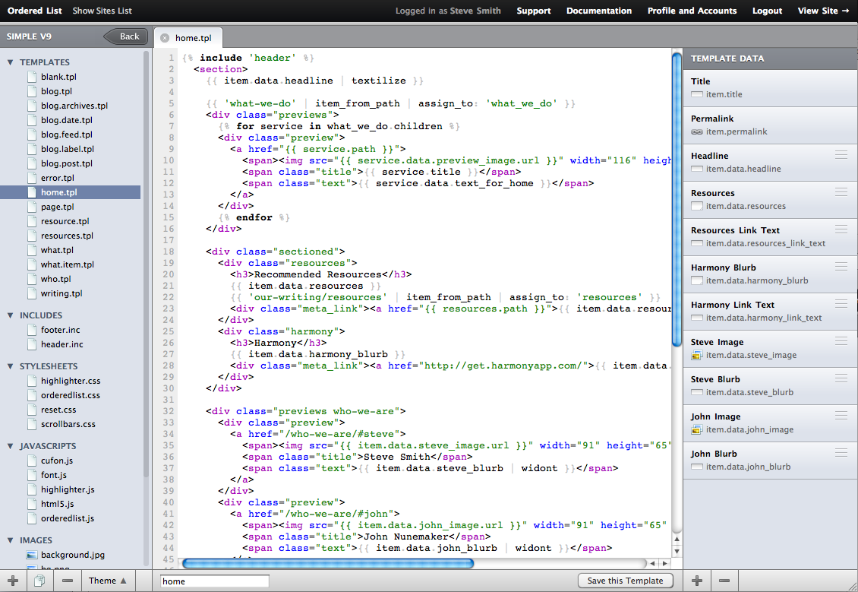
Task: Open the Theme dropdown menu
Action: (x=108, y=581)
